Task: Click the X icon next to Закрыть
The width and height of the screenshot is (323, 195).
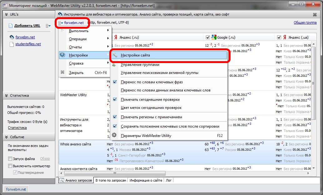Action: [x=62, y=73]
